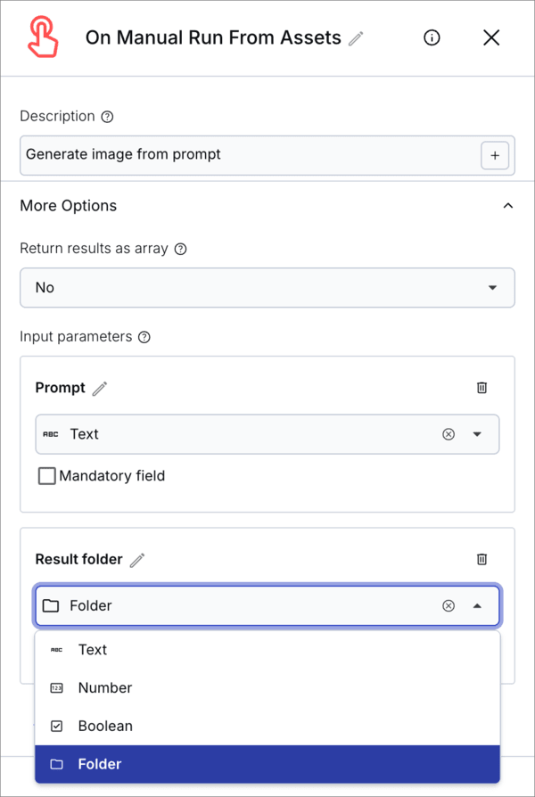Click the folder icon beside the Folder option
This screenshot has height=797, width=535.
pos(55,763)
